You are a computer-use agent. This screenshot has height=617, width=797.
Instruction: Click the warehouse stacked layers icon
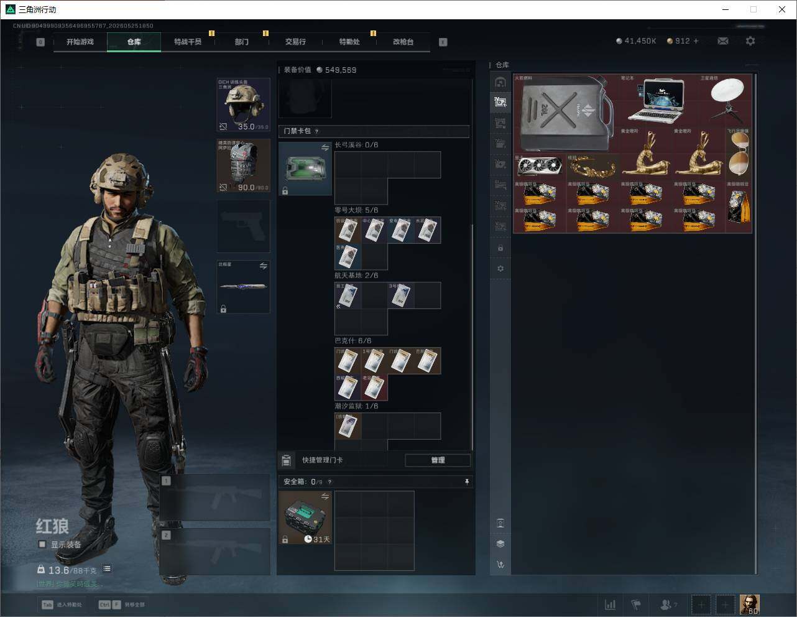500,544
